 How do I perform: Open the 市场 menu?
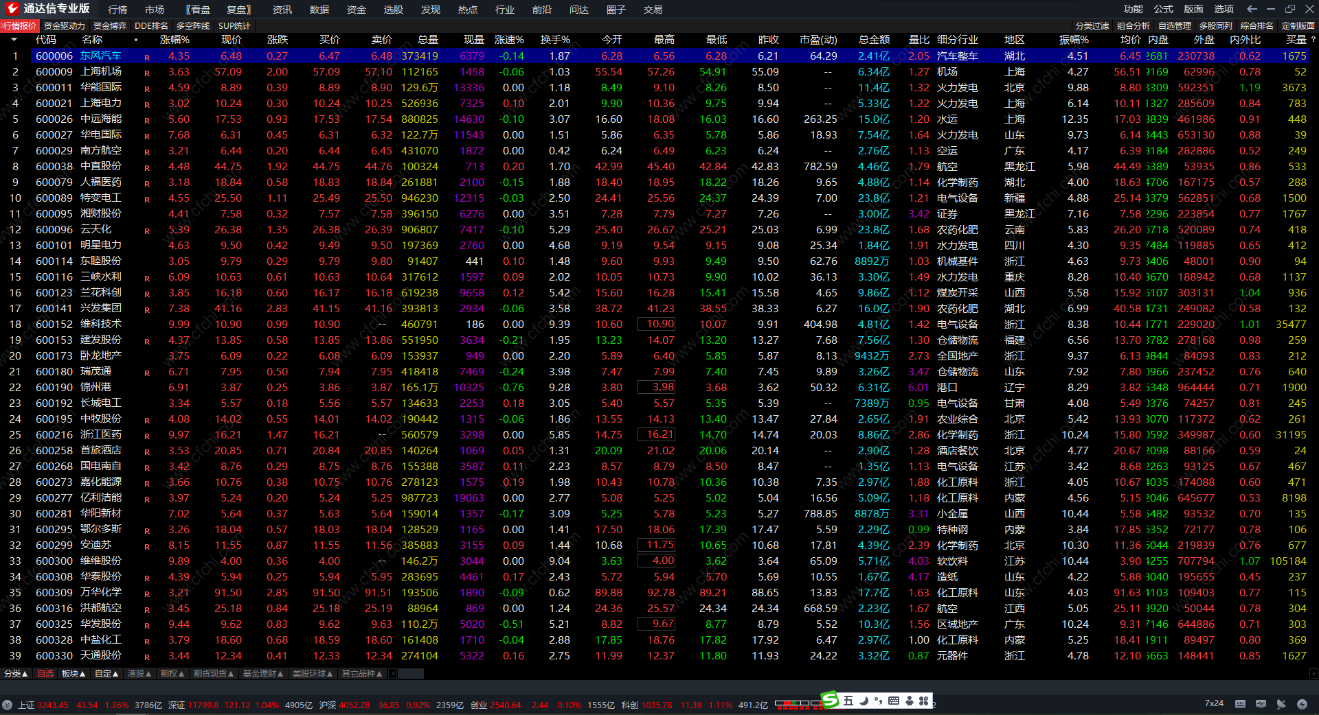(155, 10)
